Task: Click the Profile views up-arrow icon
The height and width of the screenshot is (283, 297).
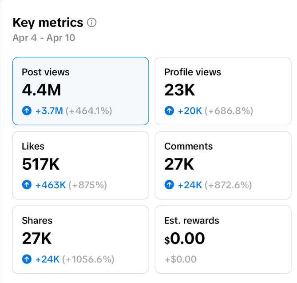Action: [169, 111]
